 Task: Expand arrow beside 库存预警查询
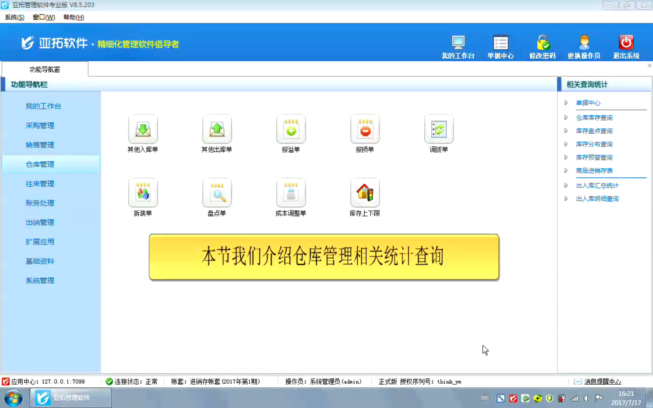tap(566, 158)
